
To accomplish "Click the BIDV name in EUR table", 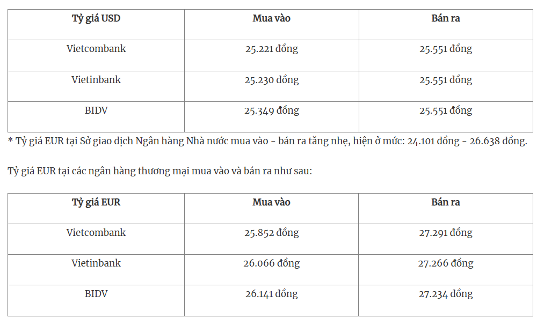I will [x=96, y=294].
